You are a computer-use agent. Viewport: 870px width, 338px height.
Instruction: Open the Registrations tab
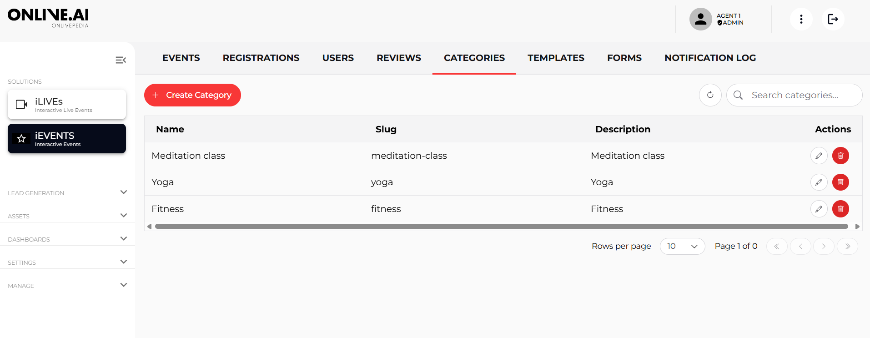261,58
